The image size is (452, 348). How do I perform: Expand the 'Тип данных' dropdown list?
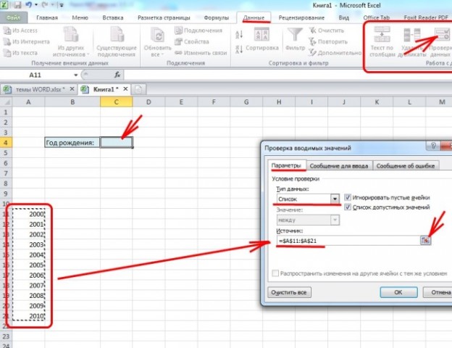[x=335, y=199]
